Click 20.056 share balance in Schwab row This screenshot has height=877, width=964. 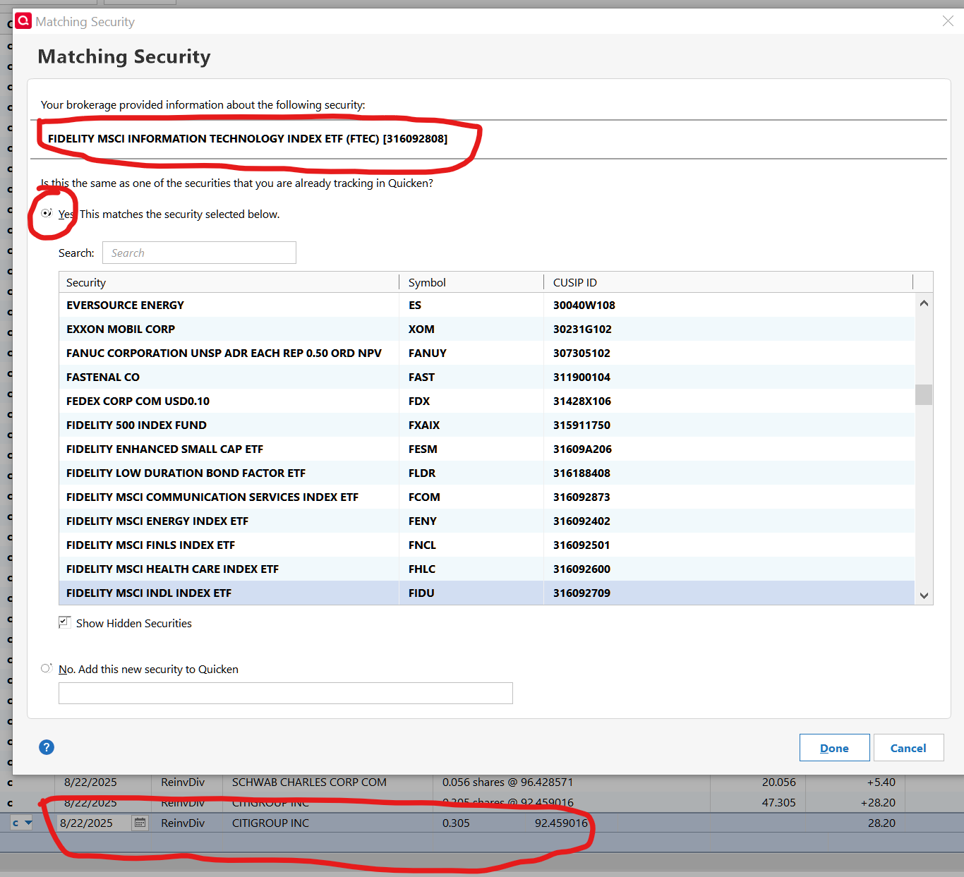tap(779, 782)
